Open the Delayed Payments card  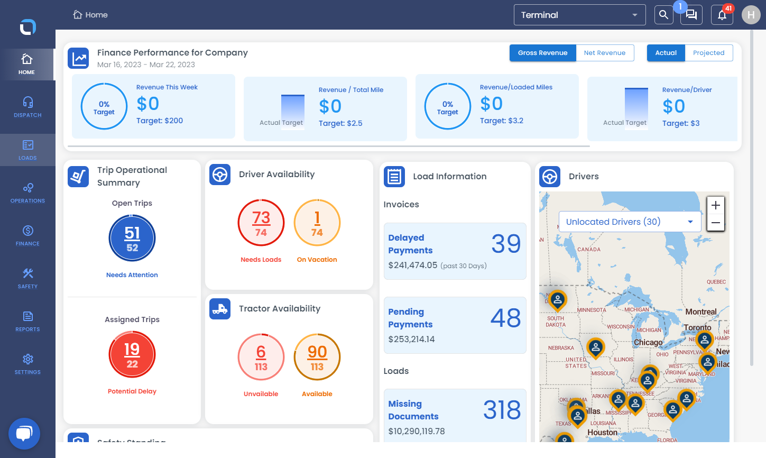point(455,251)
